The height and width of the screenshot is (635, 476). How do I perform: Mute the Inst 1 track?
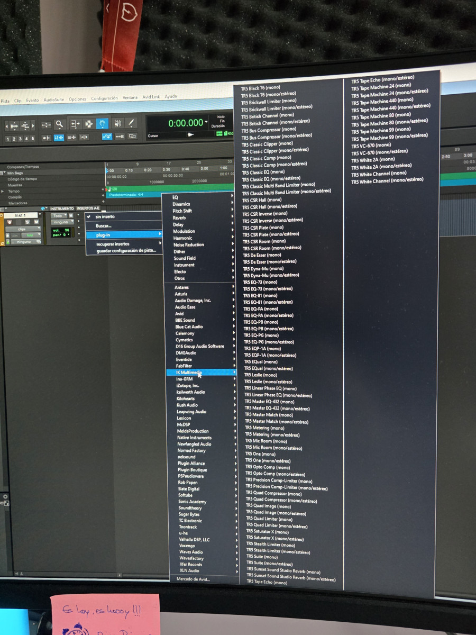36,222
